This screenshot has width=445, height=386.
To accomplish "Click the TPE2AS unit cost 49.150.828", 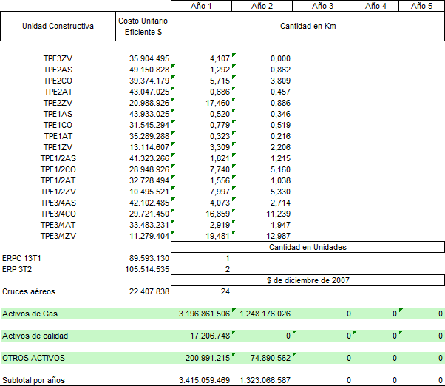I will click(x=149, y=70).
